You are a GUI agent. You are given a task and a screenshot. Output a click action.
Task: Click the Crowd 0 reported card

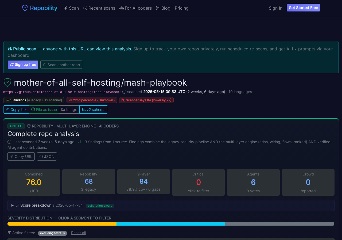[x=308, y=182]
